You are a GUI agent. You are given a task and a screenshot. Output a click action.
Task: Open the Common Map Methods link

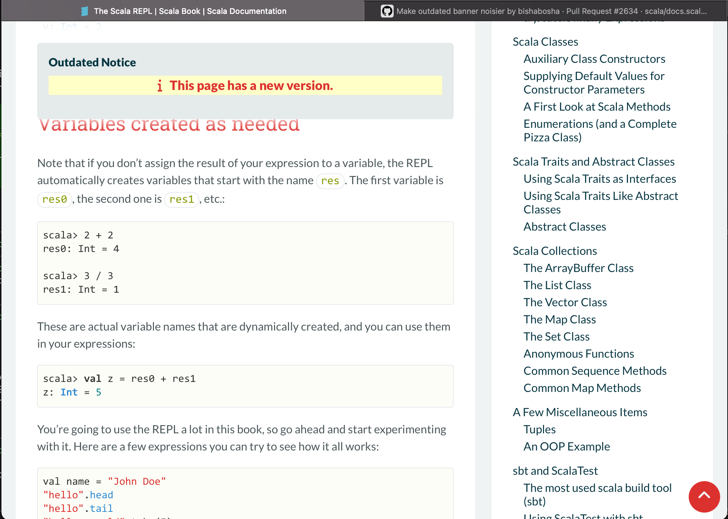coord(582,388)
